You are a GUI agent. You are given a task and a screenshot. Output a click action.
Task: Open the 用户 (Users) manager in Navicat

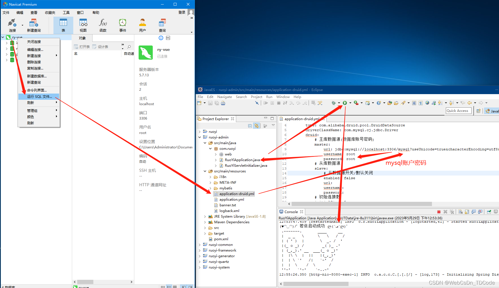pyautogui.click(x=142, y=25)
